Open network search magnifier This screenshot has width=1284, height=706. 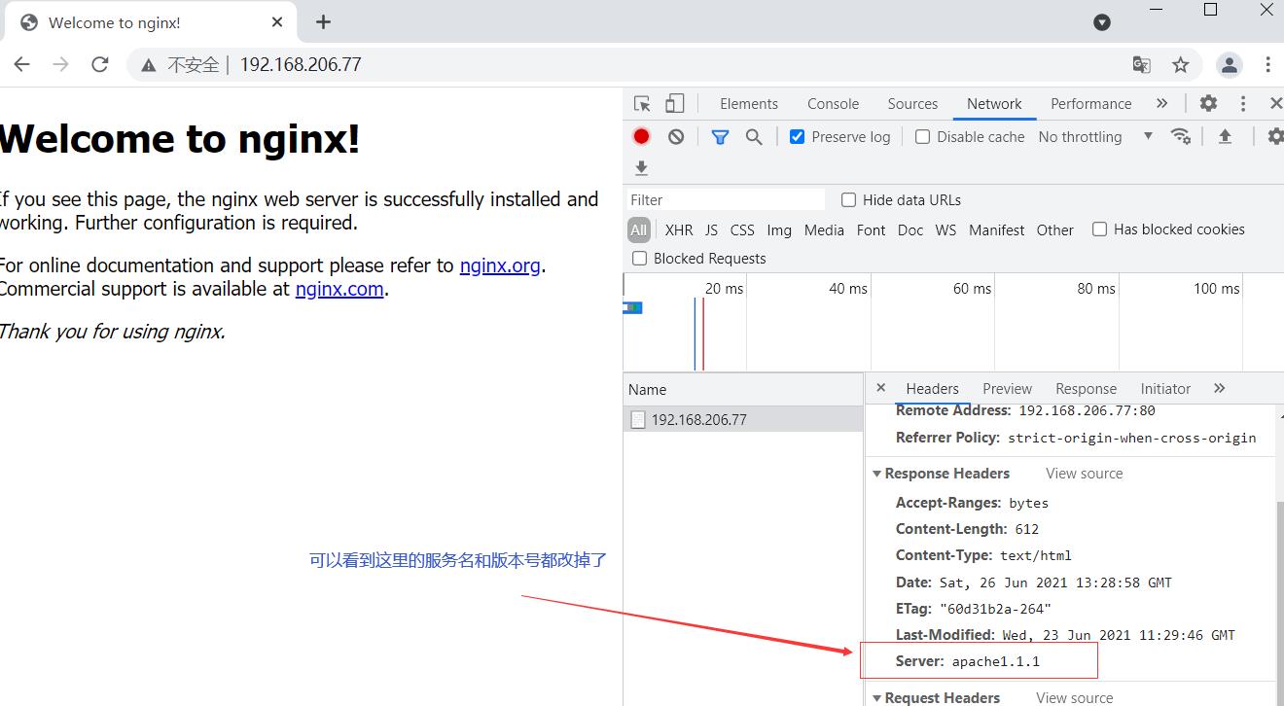tap(754, 137)
